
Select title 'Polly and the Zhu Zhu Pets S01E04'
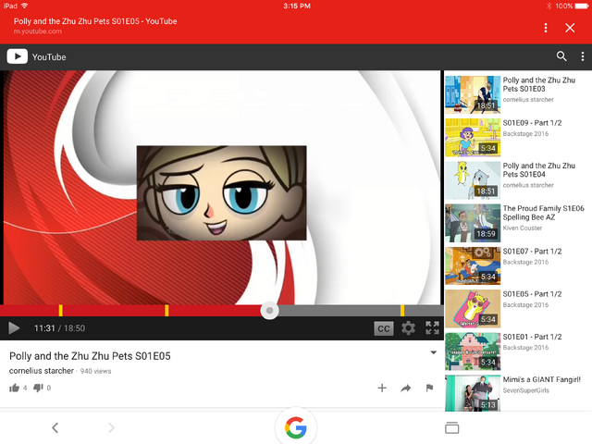pos(539,170)
